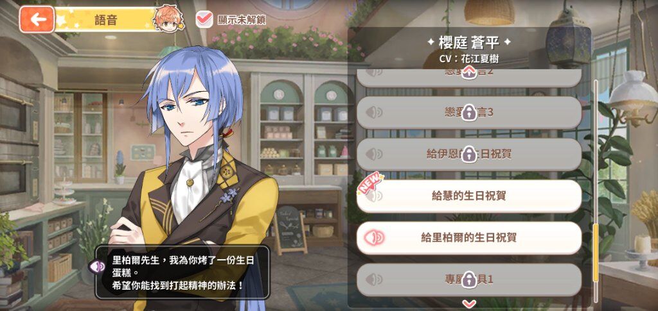Tap the orange-haired character avatar icon

click(x=169, y=19)
